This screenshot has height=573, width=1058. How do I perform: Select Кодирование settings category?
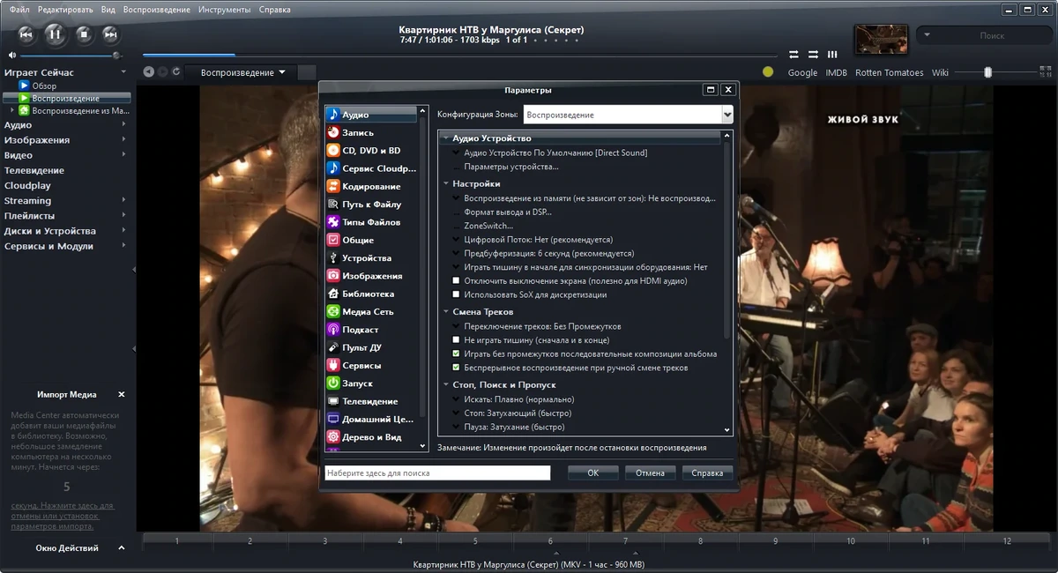coord(370,186)
